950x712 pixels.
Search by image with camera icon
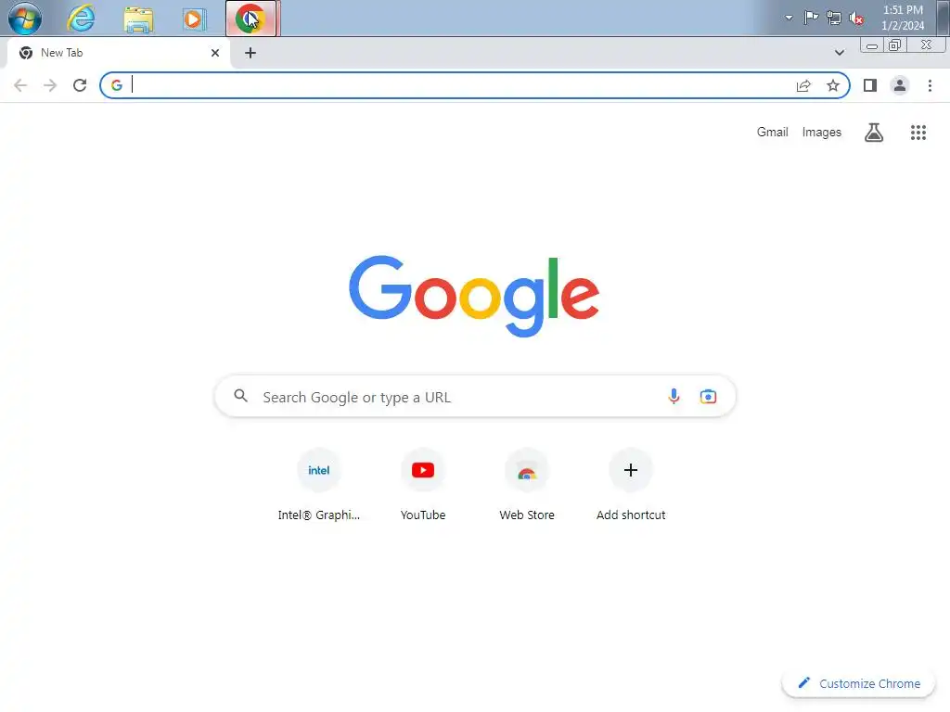708,397
